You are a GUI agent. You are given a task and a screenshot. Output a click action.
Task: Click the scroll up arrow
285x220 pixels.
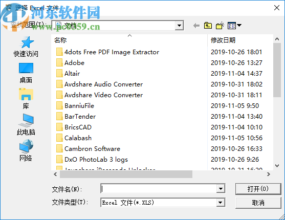coord(277,39)
